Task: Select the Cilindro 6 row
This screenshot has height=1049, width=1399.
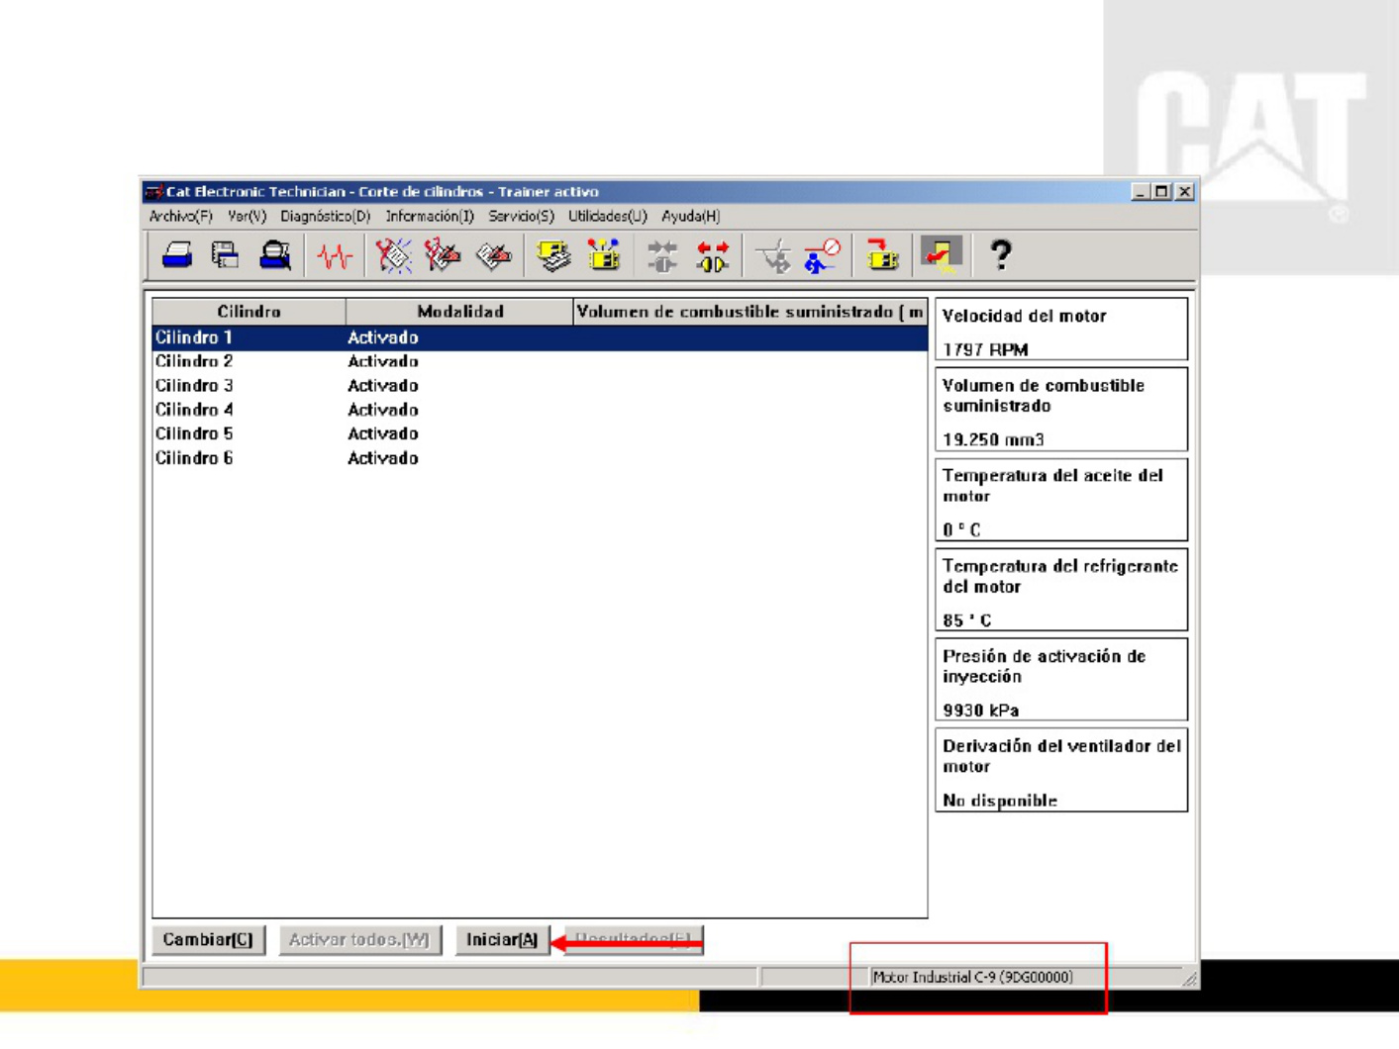Action: [x=540, y=458]
